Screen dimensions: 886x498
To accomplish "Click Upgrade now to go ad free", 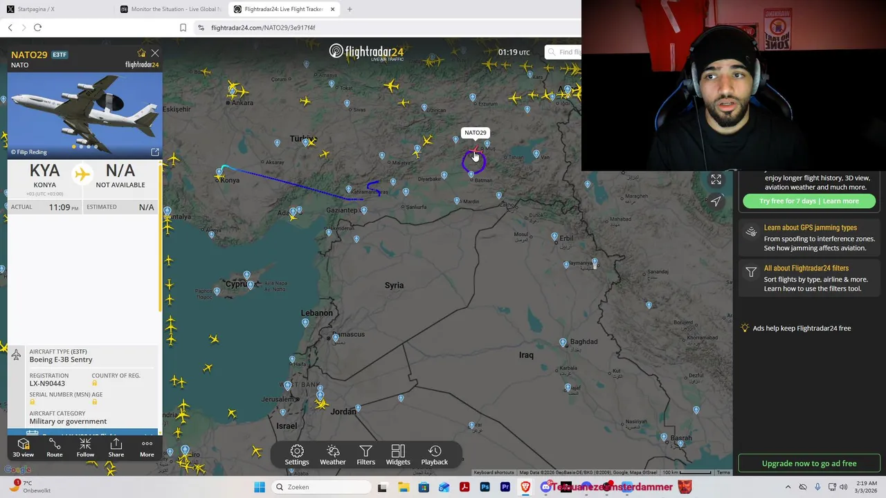I will [x=809, y=463].
